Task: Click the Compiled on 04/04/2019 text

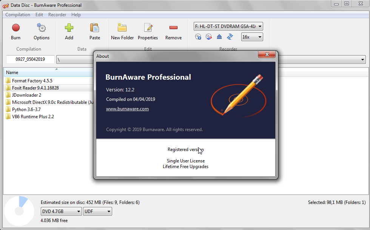Action: [131, 99]
